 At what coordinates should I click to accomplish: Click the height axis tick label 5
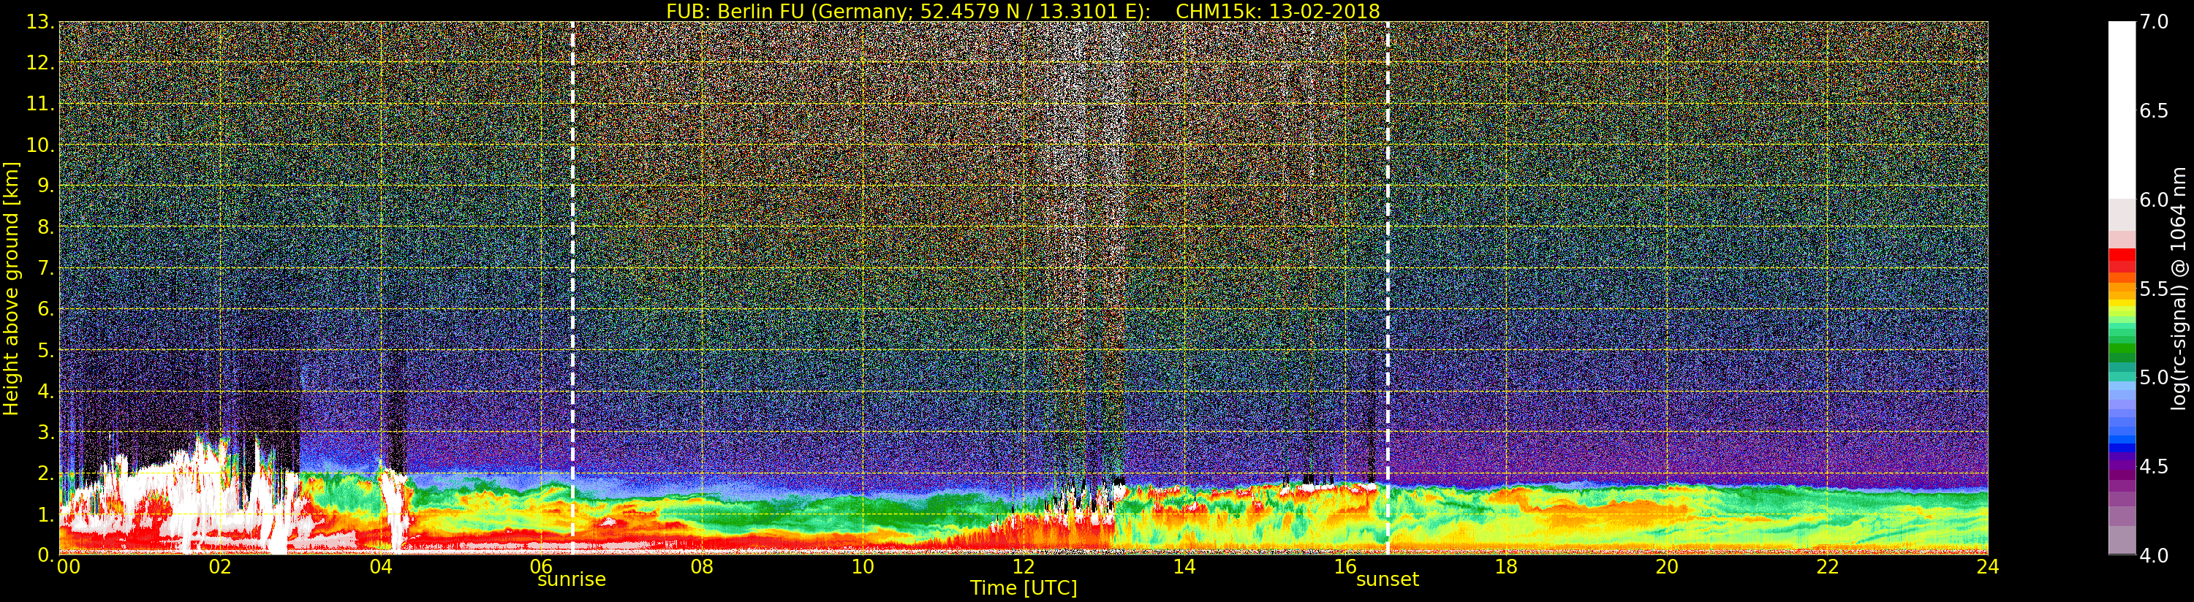(x=45, y=350)
